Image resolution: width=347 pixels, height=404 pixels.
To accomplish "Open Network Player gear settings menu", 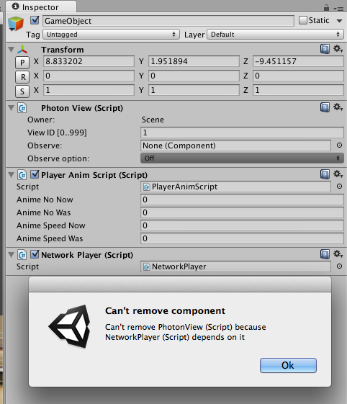I will point(338,253).
